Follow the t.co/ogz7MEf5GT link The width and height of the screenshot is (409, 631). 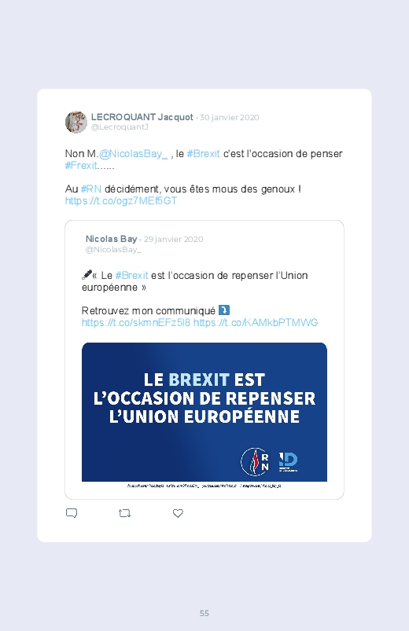click(121, 201)
